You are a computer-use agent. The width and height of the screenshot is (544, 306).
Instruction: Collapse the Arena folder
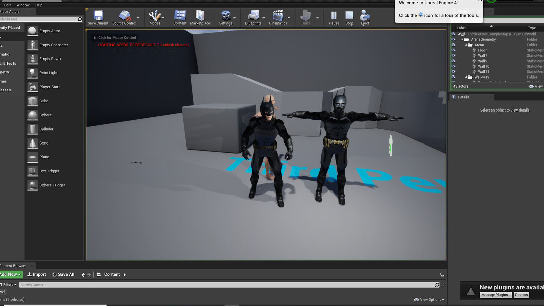point(466,45)
